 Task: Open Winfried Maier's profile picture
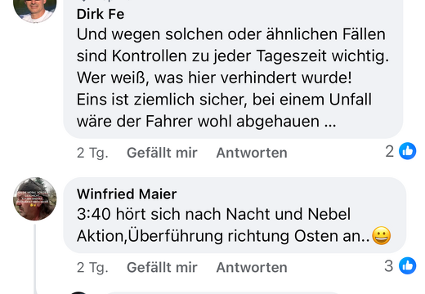click(x=35, y=198)
